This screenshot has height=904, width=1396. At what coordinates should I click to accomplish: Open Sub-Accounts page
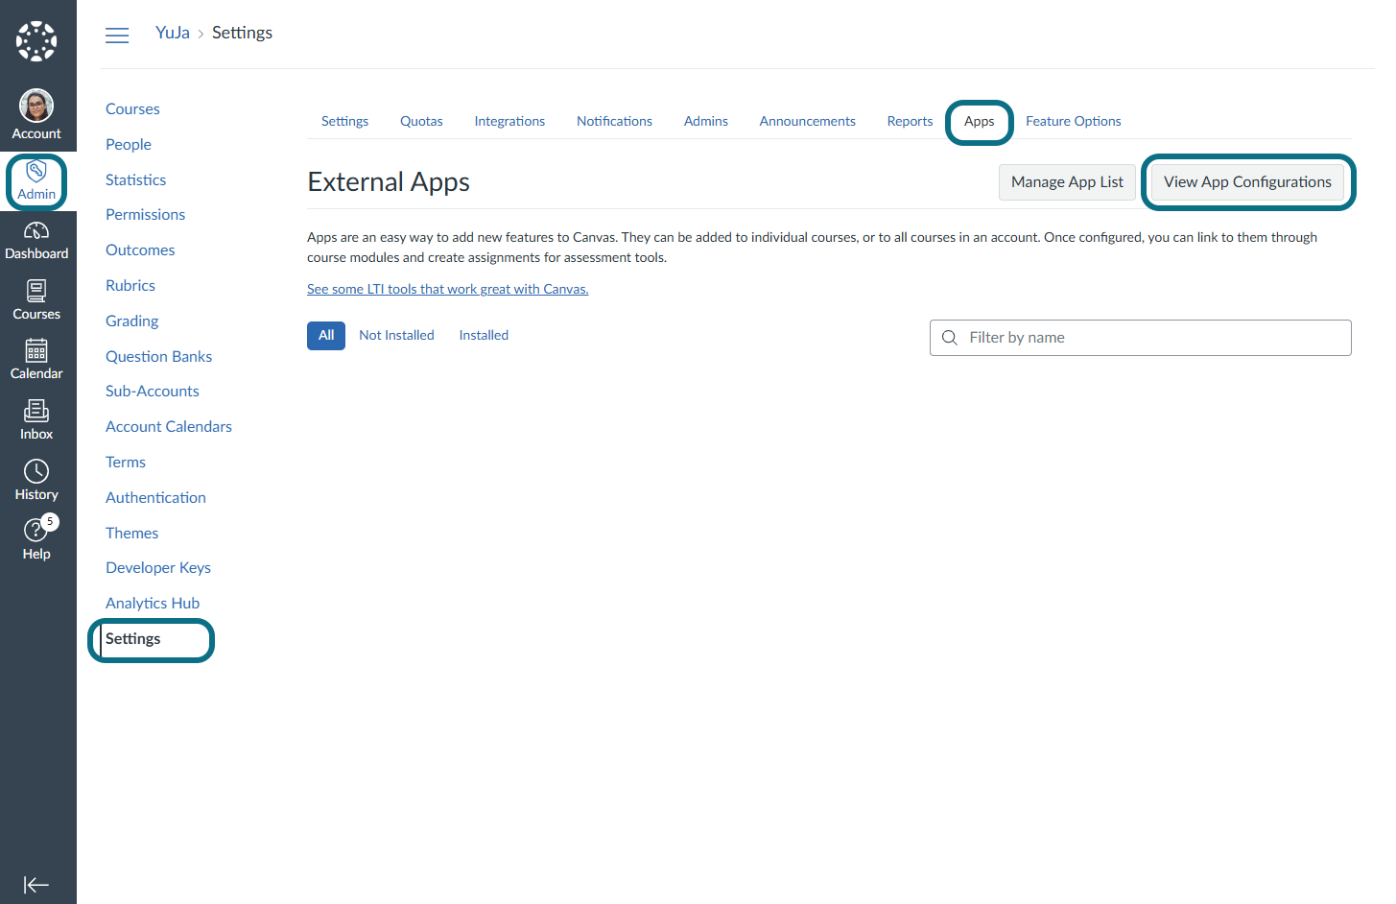tap(153, 392)
